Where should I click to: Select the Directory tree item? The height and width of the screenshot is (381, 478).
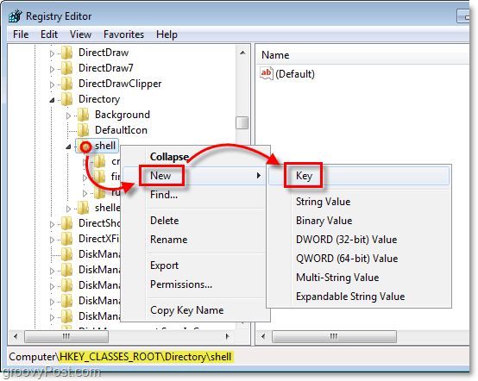99,99
